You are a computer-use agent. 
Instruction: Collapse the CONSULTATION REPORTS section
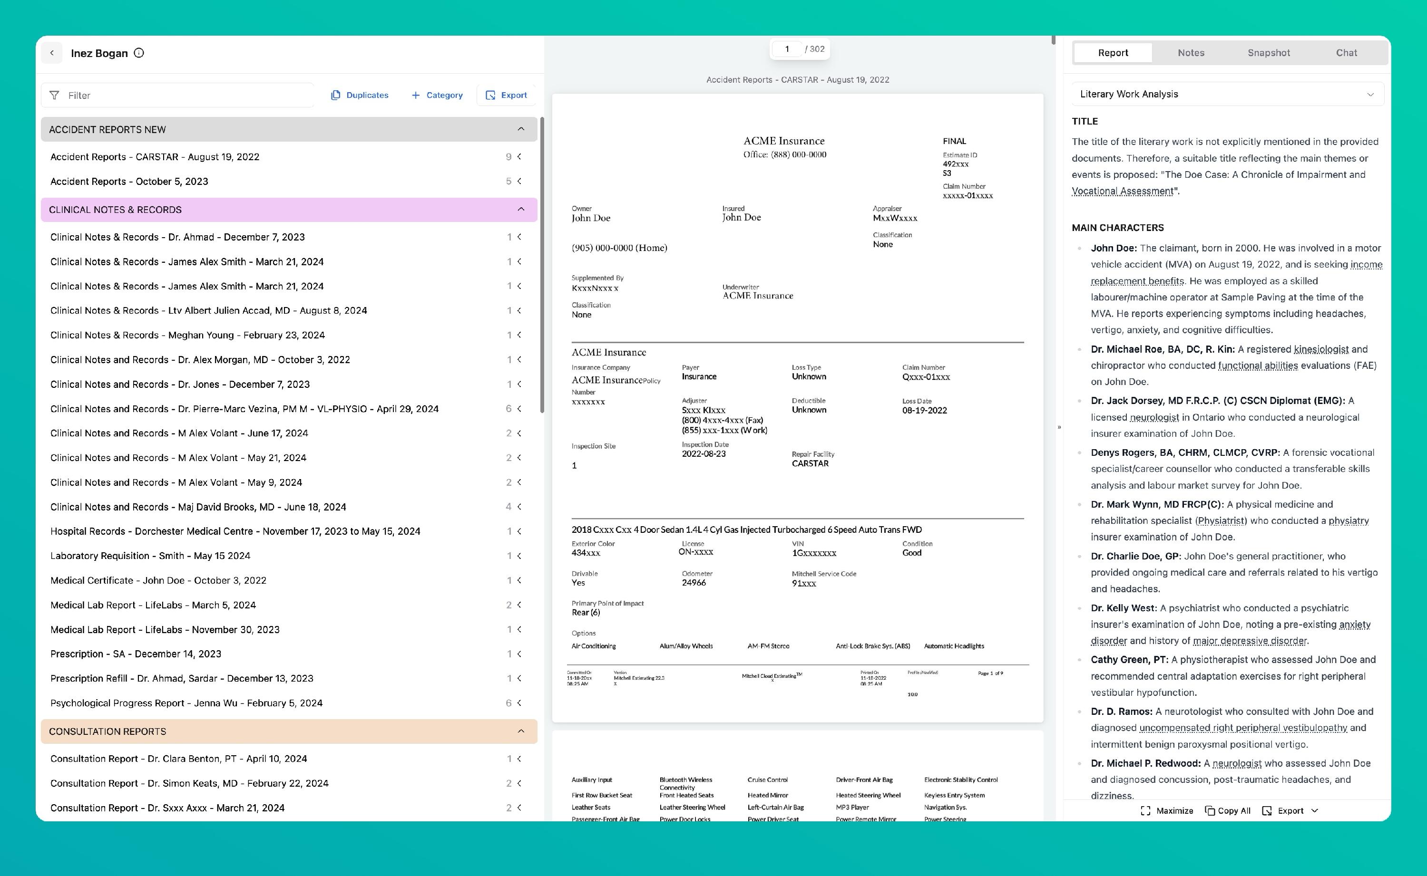[520, 731]
